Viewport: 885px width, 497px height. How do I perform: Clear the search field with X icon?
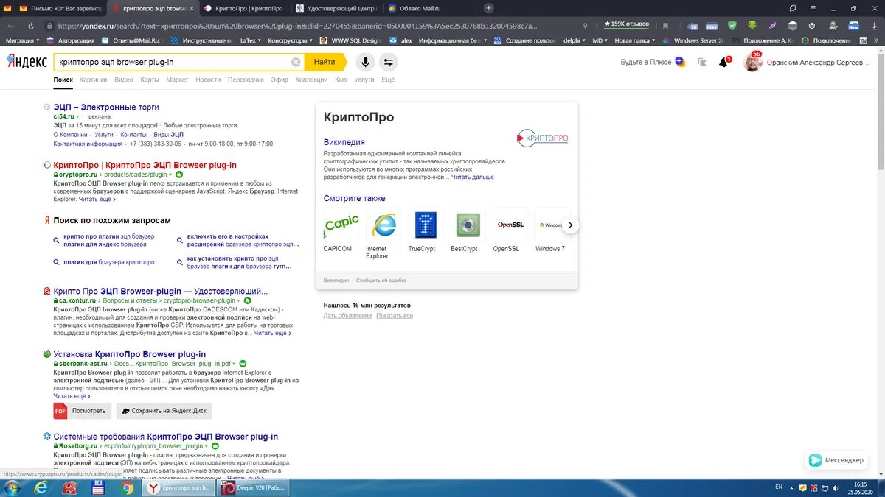pyautogui.click(x=296, y=63)
